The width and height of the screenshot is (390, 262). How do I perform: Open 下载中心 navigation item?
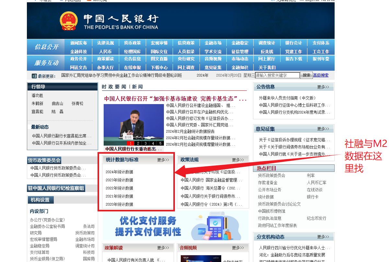(x=159, y=67)
